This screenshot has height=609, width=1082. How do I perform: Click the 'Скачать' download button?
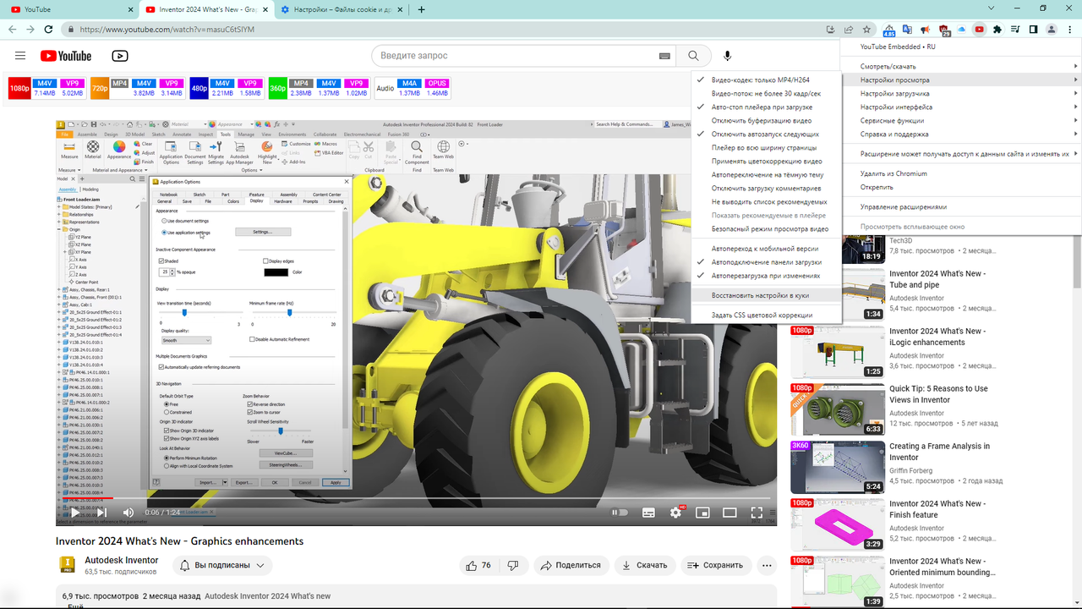(x=645, y=565)
